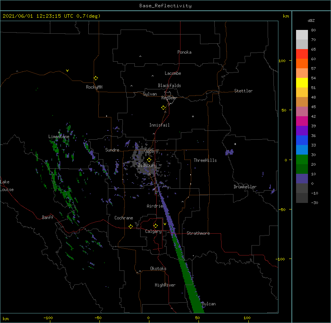The image size is (331, 323).
Task: Pick the bright orange swatch below red
Action: [x=302, y=63]
